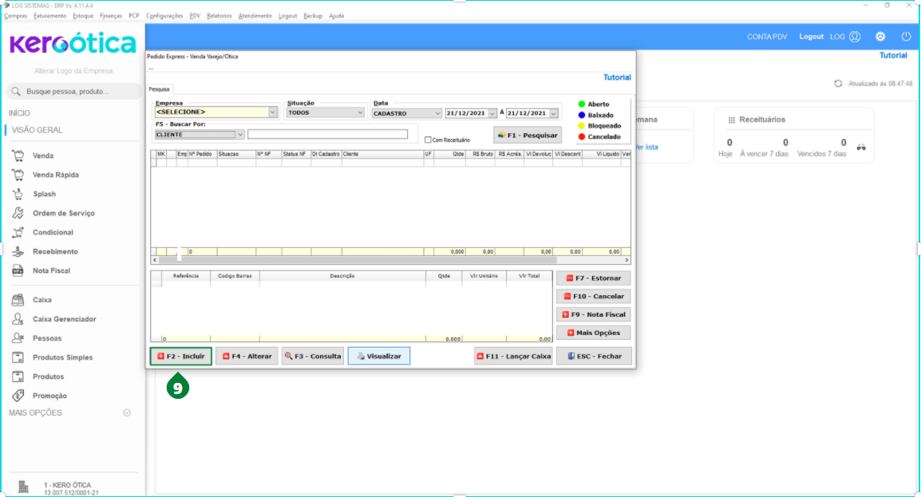Viewport: 921px width, 497px height.
Task: Click F10 - Cancelar button
Action: coord(593,296)
